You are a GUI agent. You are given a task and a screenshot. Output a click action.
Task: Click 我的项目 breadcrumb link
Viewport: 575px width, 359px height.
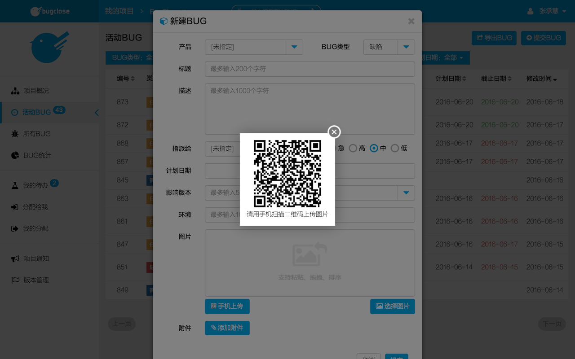pos(119,11)
